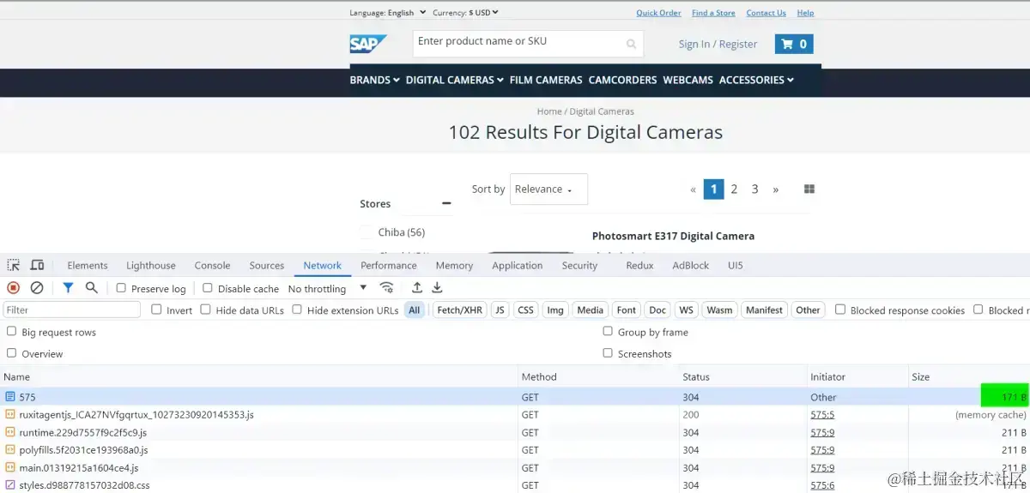The image size is (1030, 493).
Task: Go to next results page arrow
Action: (776, 189)
